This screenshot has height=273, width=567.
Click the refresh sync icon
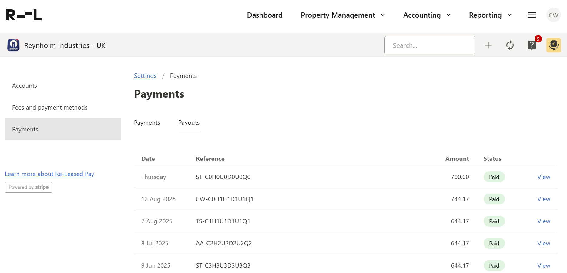pos(510,45)
